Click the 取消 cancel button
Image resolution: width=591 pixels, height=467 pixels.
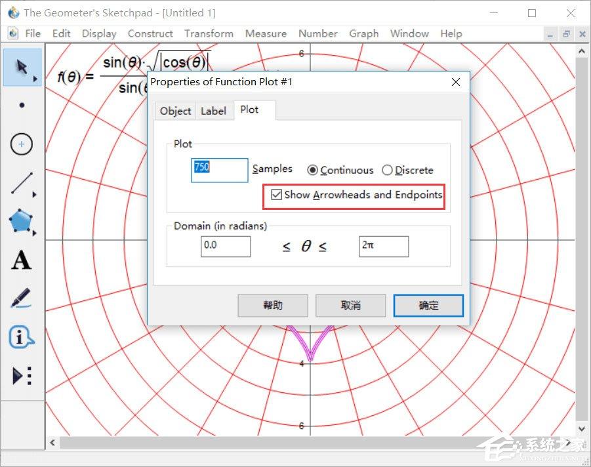(x=350, y=306)
